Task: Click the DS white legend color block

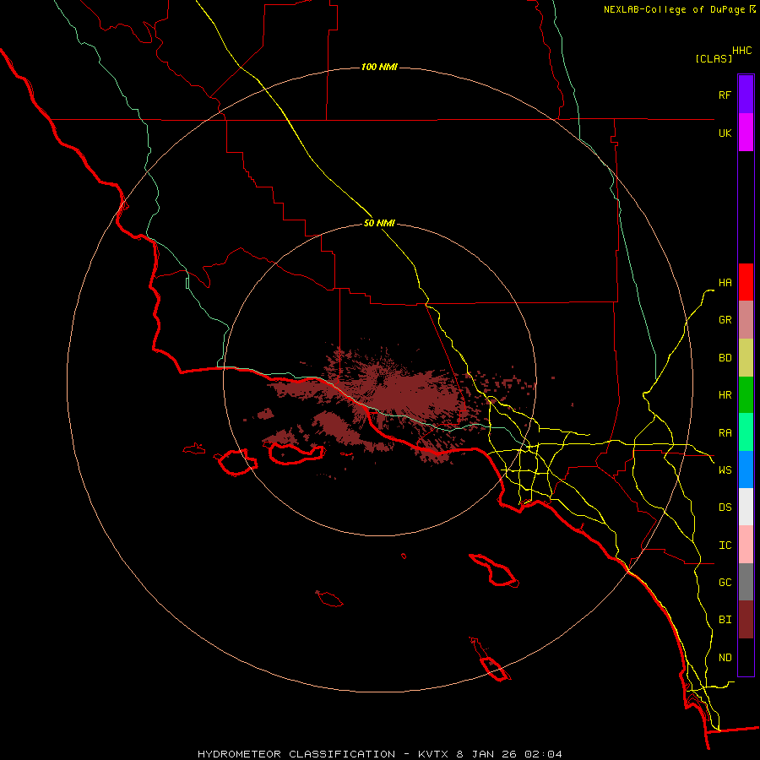Action: pos(746,507)
